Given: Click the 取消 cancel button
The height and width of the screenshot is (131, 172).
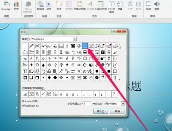Looking at the screenshot, I should coord(117,111).
